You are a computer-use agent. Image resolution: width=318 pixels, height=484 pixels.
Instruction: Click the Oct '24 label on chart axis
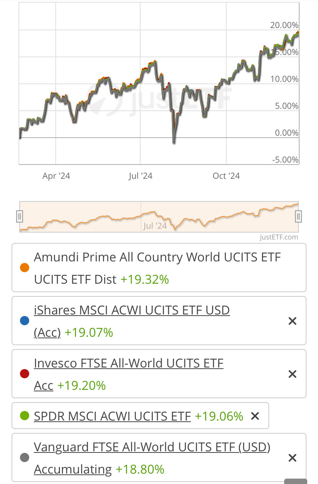pos(226,176)
